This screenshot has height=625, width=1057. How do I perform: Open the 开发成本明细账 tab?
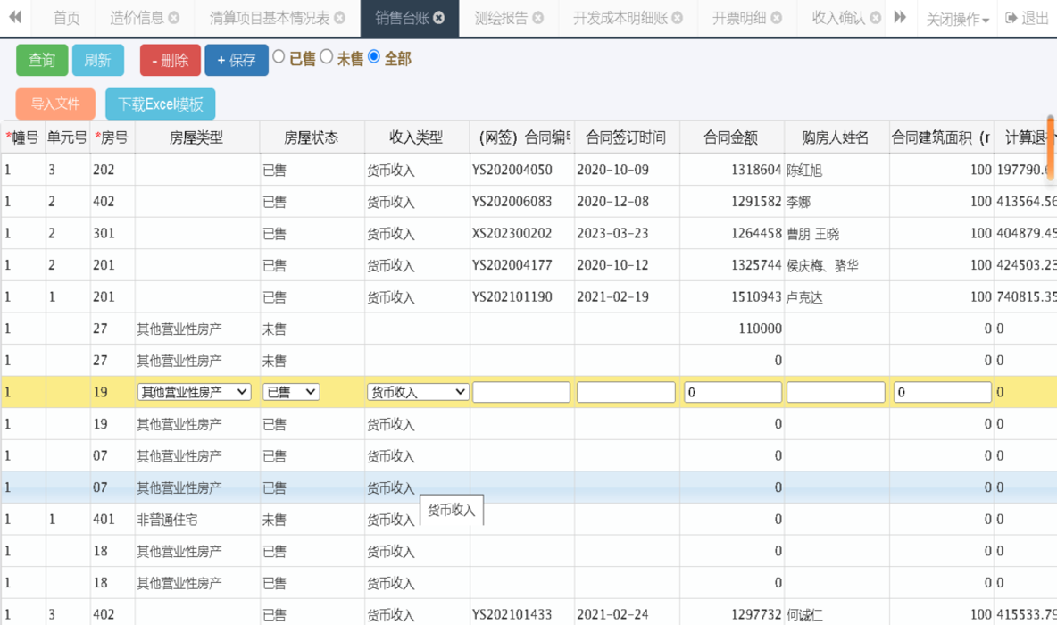pyautogui.click(x=620, y=18)
